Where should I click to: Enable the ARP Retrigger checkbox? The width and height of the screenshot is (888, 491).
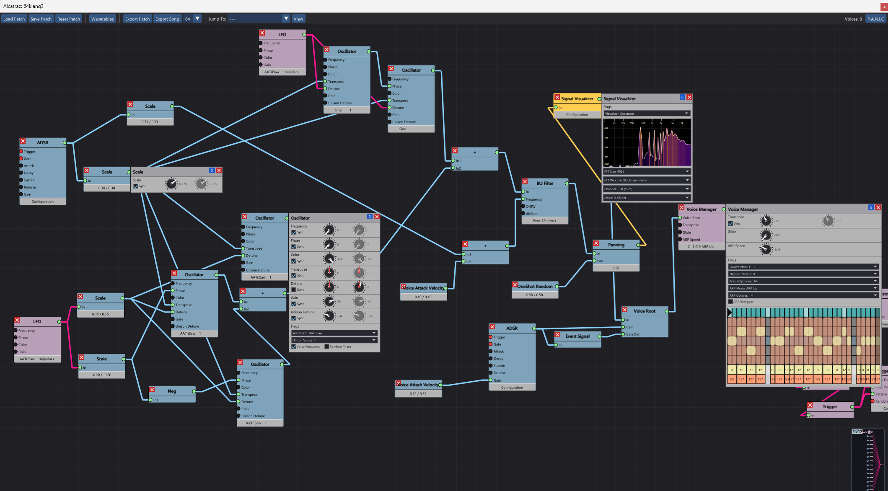tap(730, 302)
